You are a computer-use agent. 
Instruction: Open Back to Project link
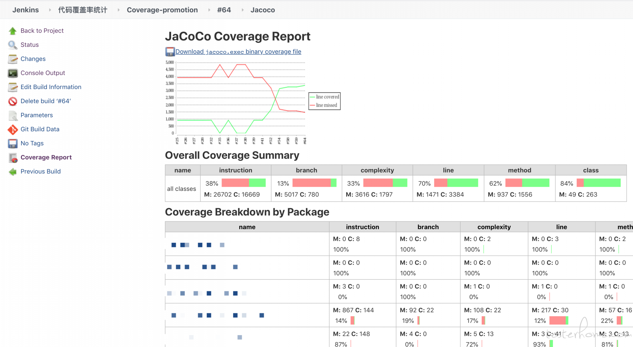pyautogui.click(x=42, y=31)
